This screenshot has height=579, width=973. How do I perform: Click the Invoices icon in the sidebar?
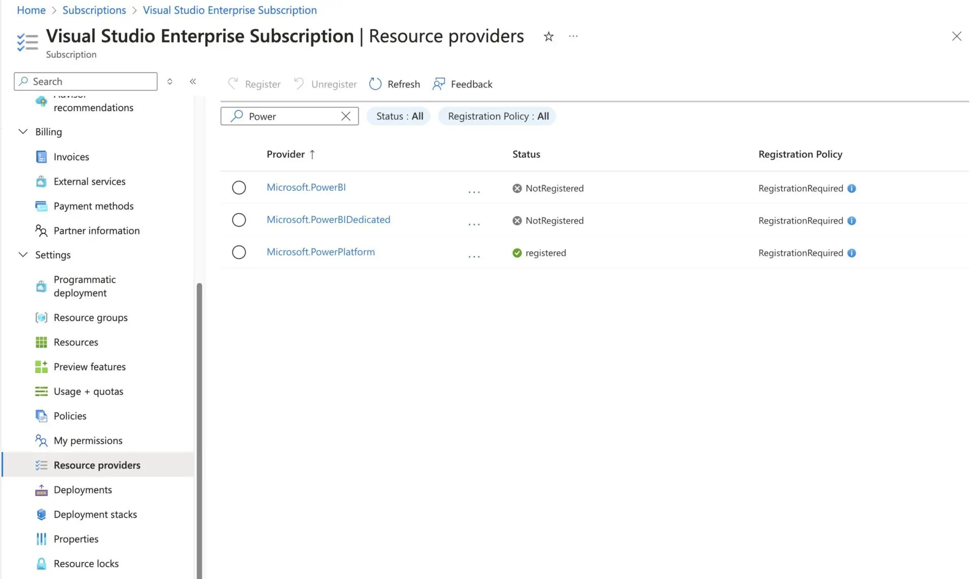pos(41,157)
